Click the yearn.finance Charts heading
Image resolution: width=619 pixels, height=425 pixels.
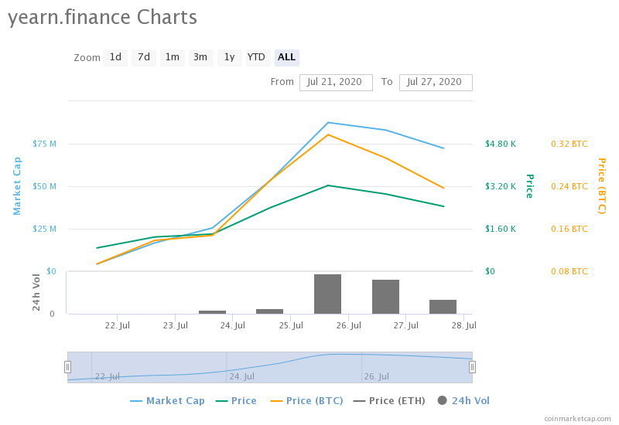click(x=103, y=18)
